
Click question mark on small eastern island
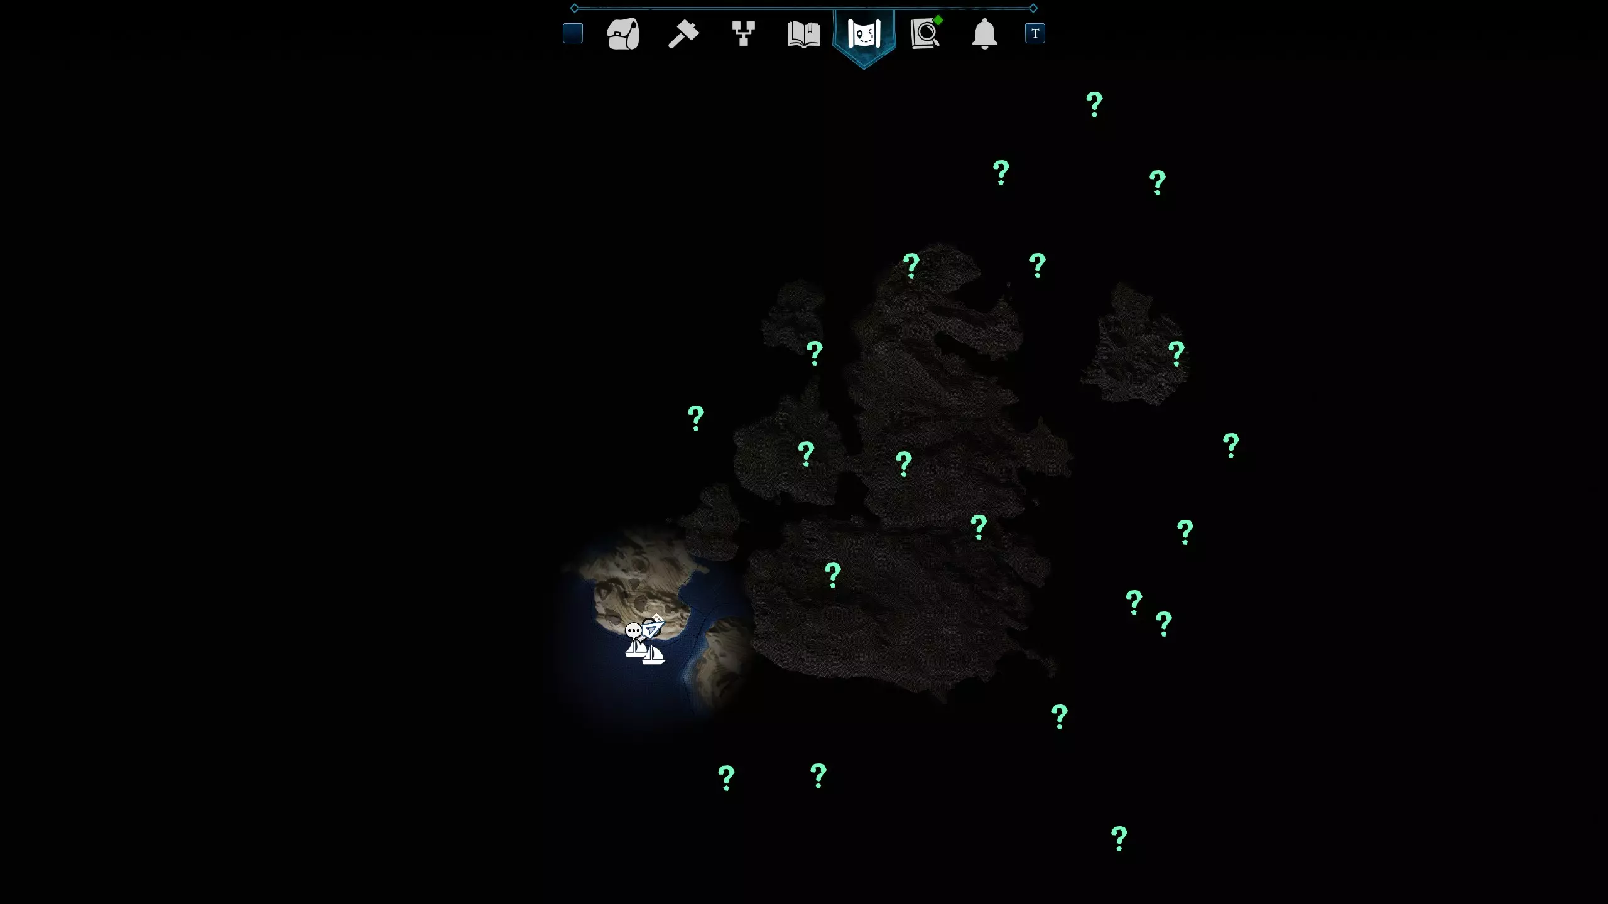(x=1176, y=353)
